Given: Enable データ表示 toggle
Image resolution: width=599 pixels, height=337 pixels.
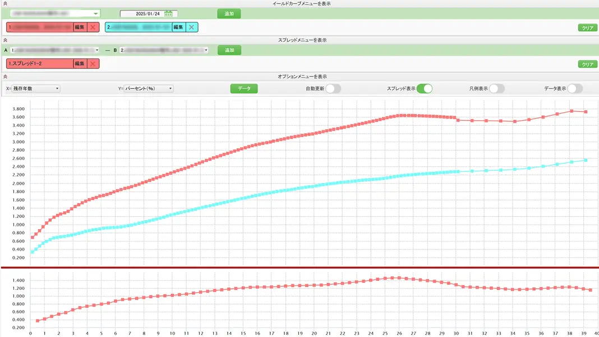Looking at the screenshot, I should click(x=575, y=88).
